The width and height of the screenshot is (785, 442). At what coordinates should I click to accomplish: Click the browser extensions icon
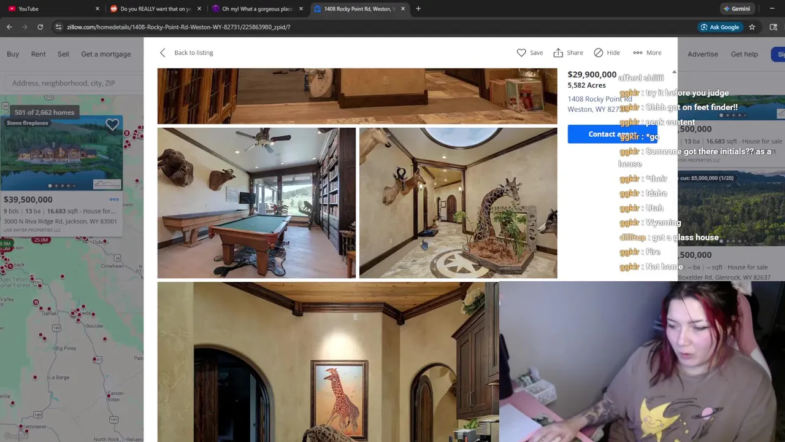[773, 27]
